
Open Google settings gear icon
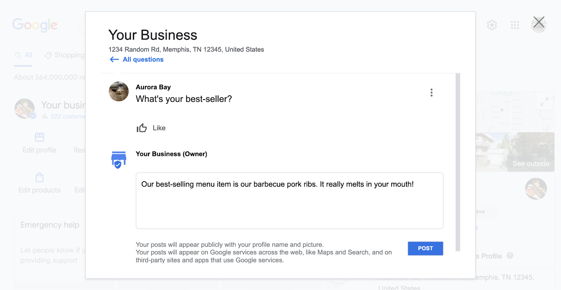pos(492,25)
